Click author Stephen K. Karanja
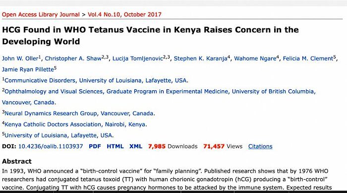347x193 pixels. [200, 59]
